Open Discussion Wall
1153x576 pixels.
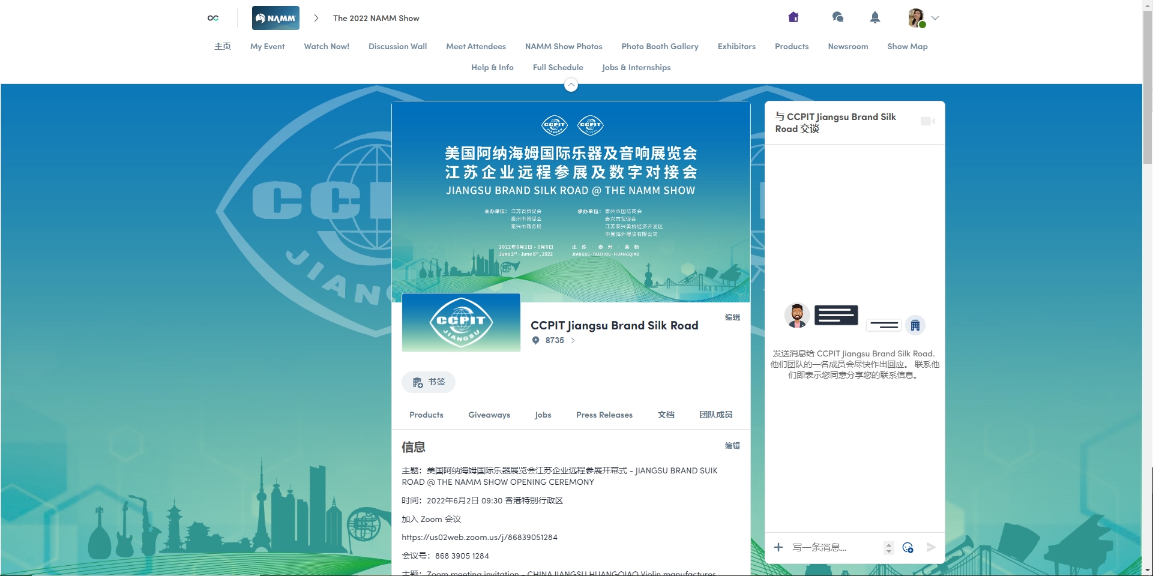pos(398,46)
